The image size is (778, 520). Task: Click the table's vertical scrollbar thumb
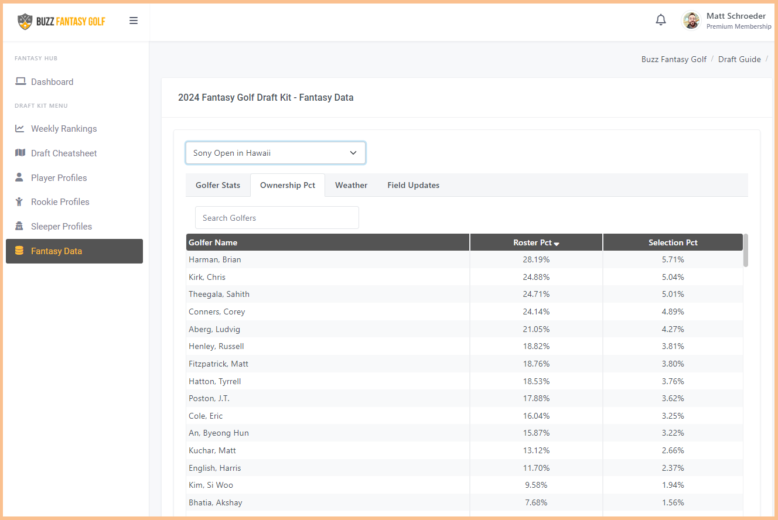click(x=746, y=251)
